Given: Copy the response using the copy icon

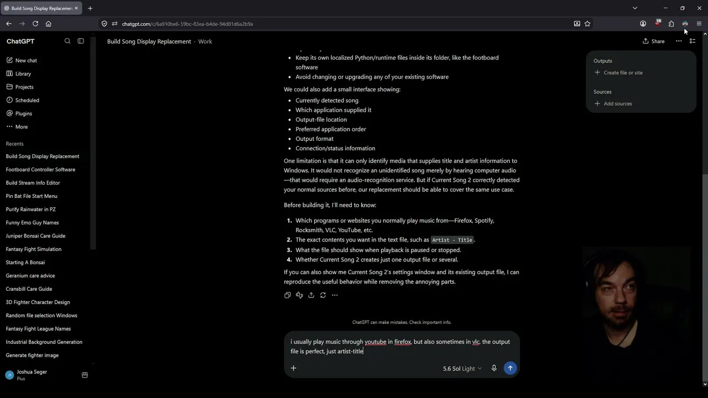Looking at the screenshot, I should tap(287, 295).
